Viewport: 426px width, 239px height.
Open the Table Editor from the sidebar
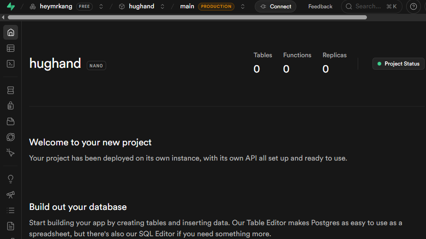11,48
